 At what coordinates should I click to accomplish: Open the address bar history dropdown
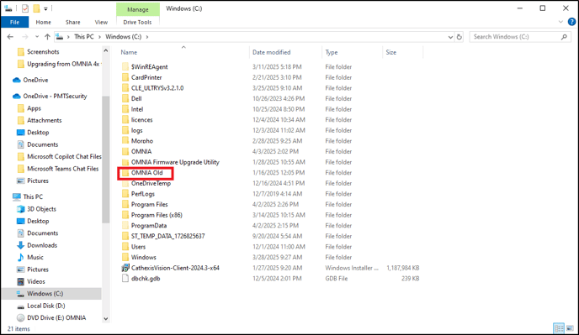(450, 37)
